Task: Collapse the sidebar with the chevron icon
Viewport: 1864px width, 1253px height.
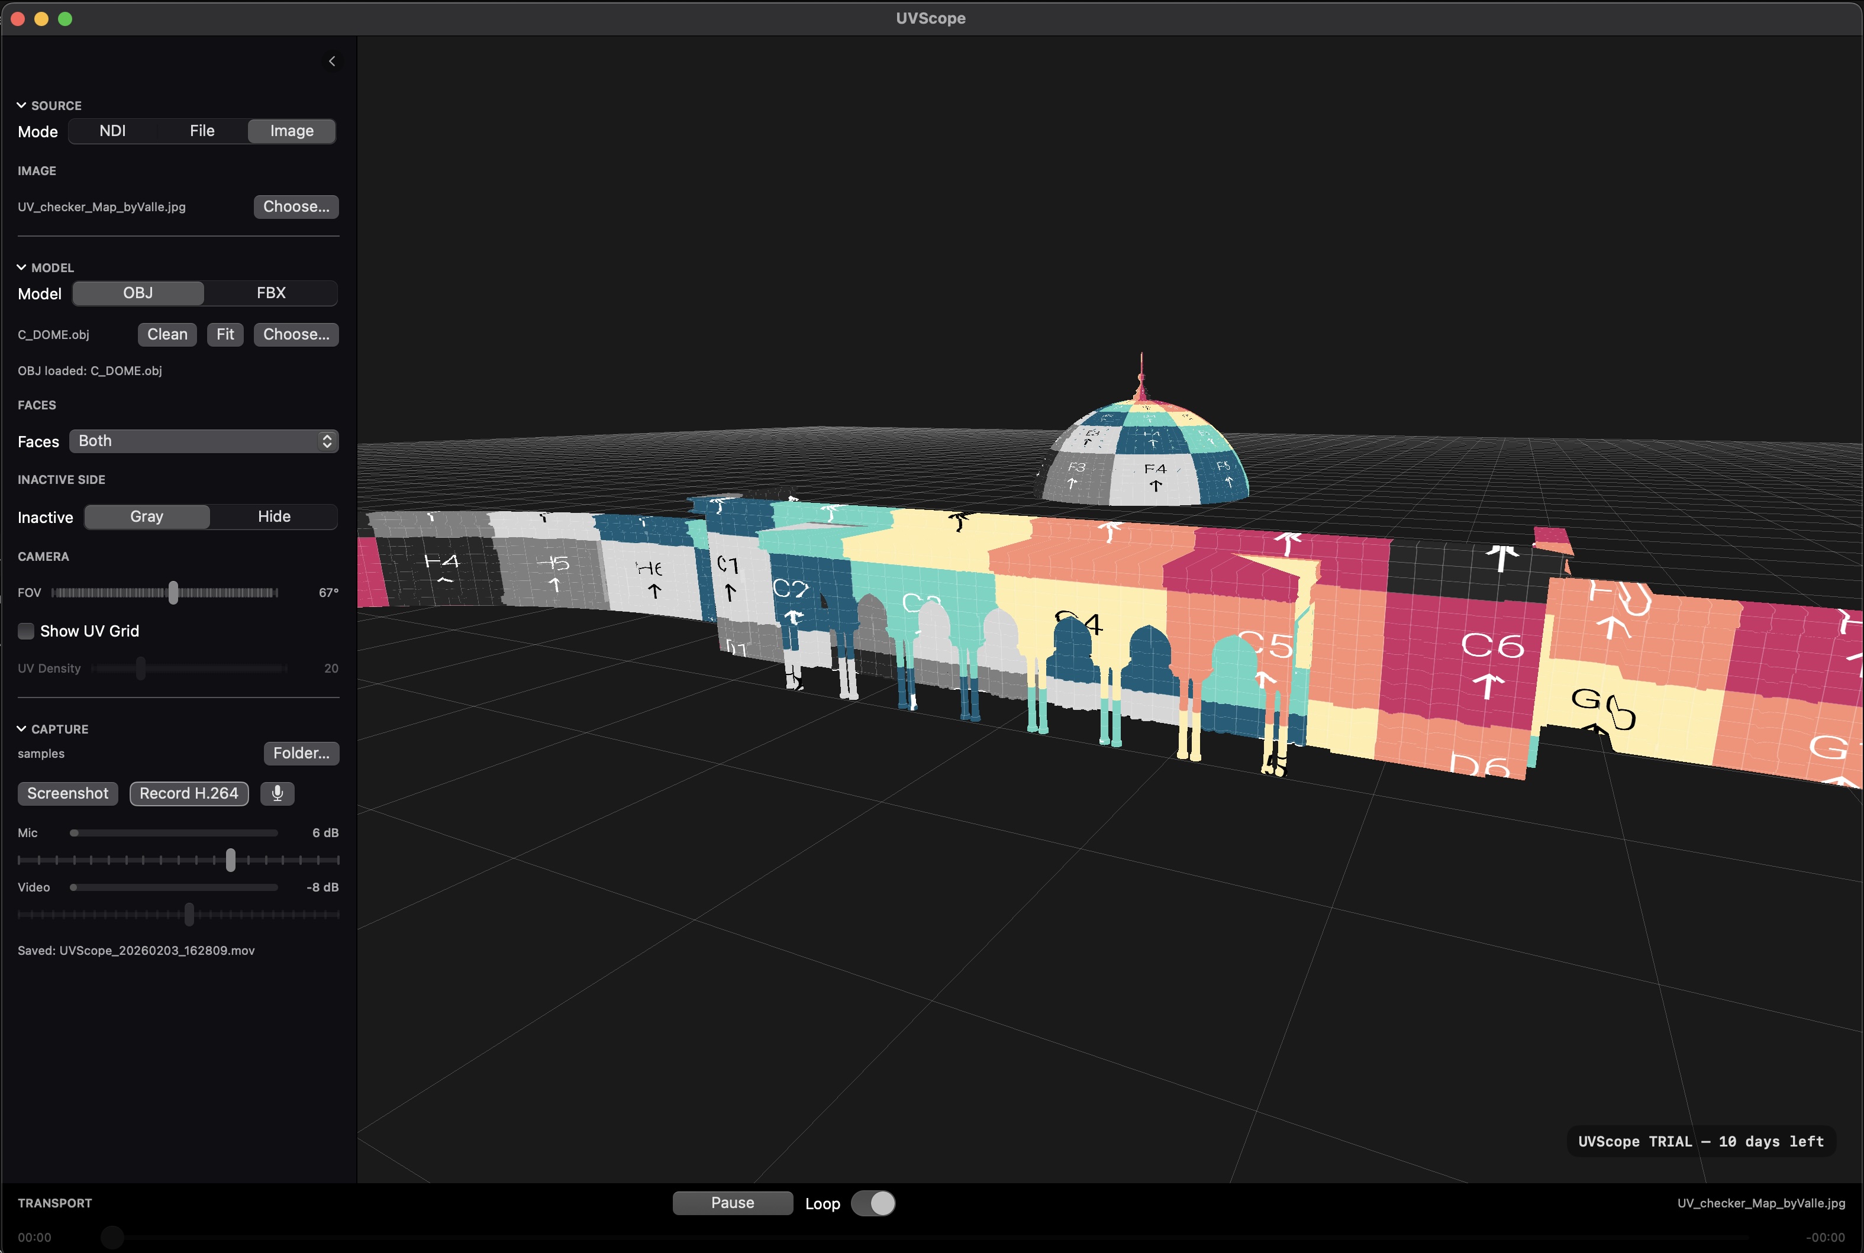Action: point(333,61)
